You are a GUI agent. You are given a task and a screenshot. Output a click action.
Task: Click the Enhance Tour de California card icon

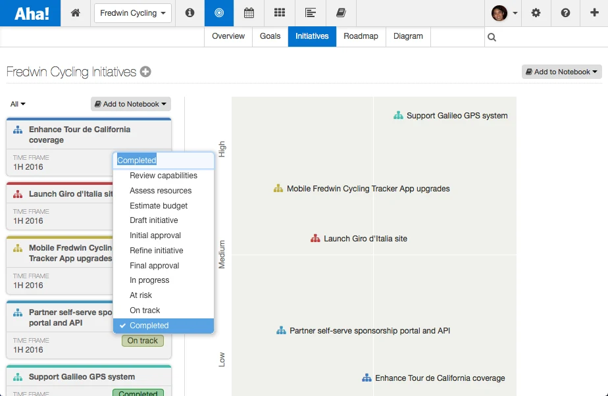coord(18,130)
